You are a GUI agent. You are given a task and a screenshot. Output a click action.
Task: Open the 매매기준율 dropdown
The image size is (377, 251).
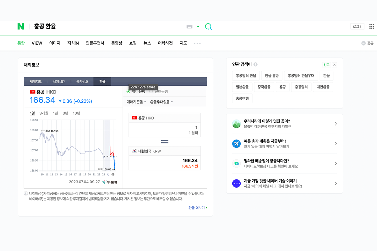pyautogui.click(x=136, y=102)
